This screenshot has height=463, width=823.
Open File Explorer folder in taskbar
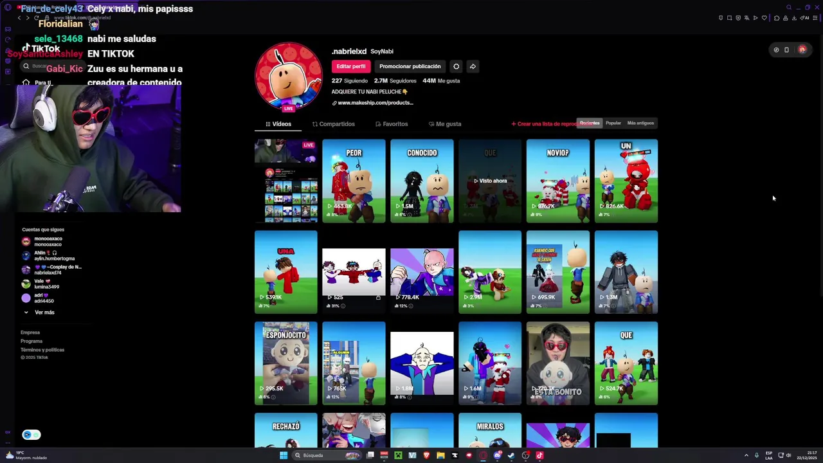[x=440, y=455]
